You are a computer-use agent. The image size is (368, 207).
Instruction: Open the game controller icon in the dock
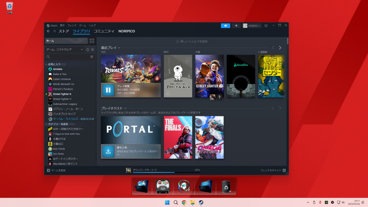click(163, 186)
